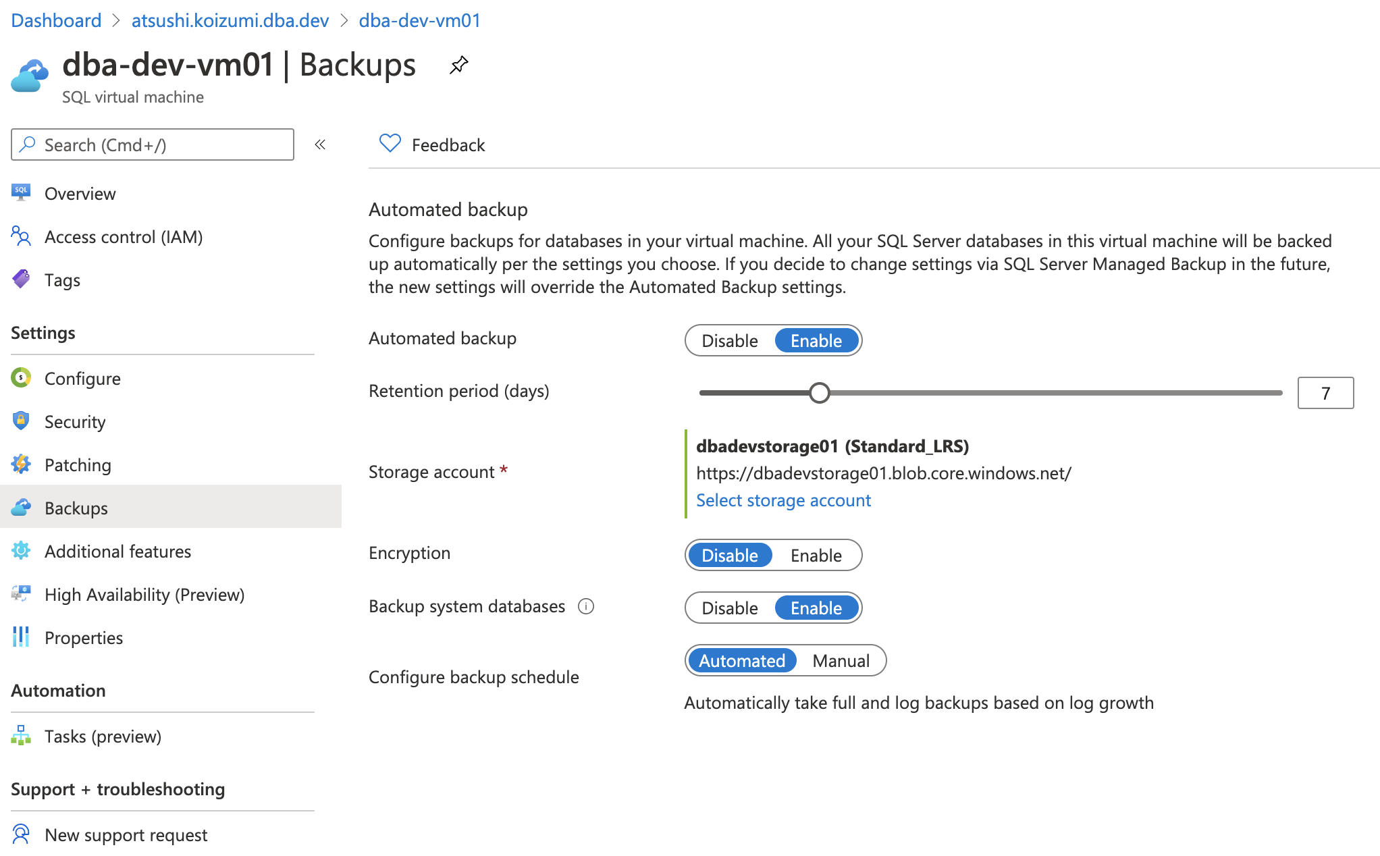Open Configure in Settings menu
Viewport: 1380px width, 856px height.
coord(82,379)
